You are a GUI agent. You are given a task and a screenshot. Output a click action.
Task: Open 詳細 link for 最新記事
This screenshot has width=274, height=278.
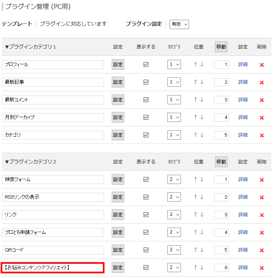coord(243,82)
